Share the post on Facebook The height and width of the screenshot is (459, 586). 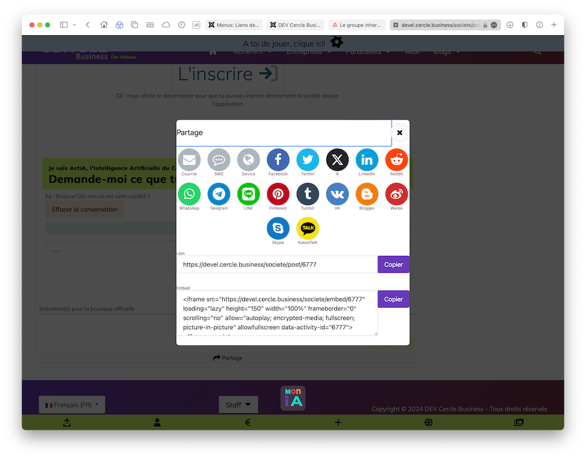click(x=278, y=159)
